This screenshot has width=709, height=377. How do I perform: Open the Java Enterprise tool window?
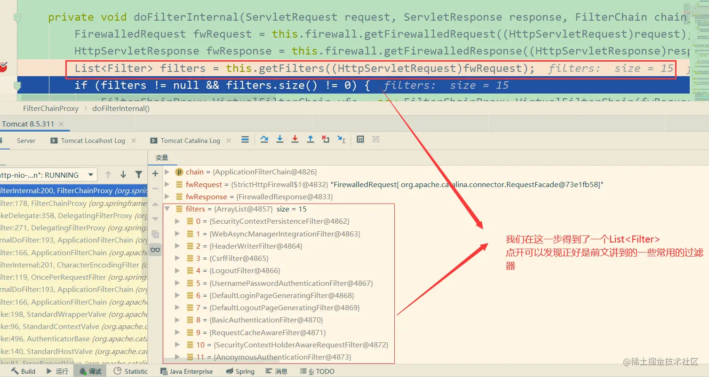pyautogui.click(x=187, y=371)
